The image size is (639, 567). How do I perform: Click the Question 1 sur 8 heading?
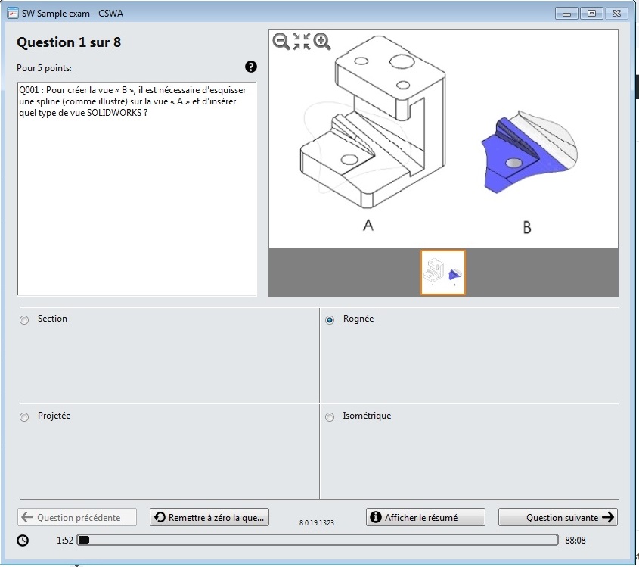click(69, 42)
